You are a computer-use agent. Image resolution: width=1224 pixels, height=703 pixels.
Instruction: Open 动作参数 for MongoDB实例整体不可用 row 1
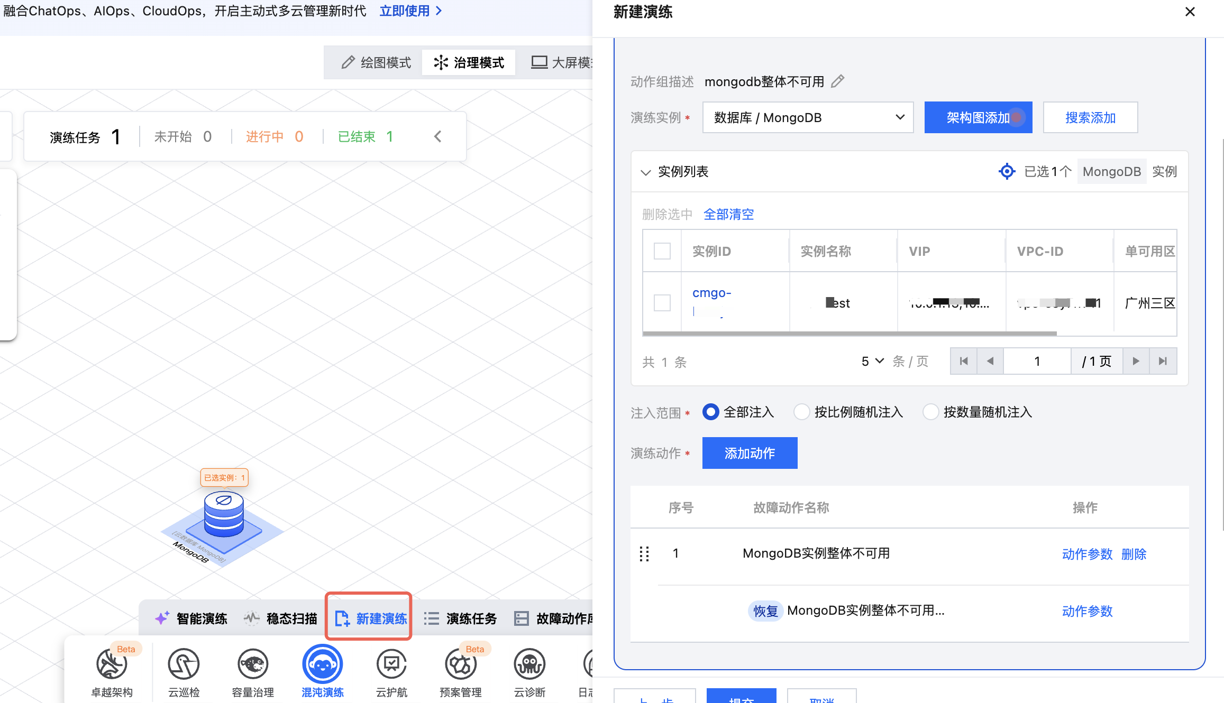1087,554
